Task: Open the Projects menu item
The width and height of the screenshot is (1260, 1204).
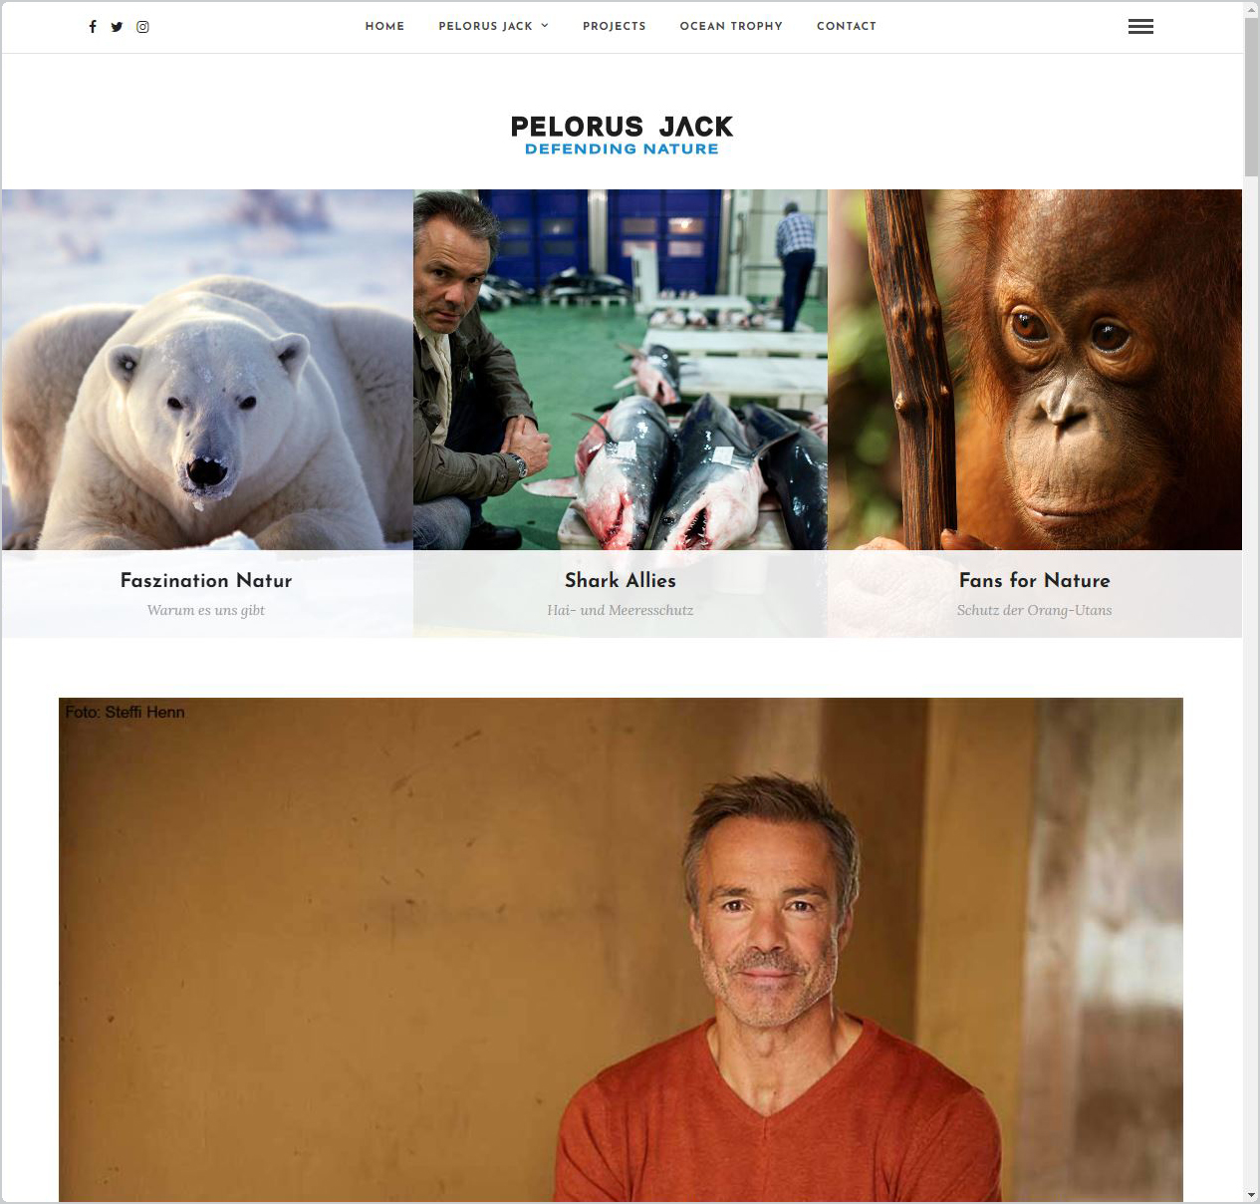Action: (x=614, y=26)
